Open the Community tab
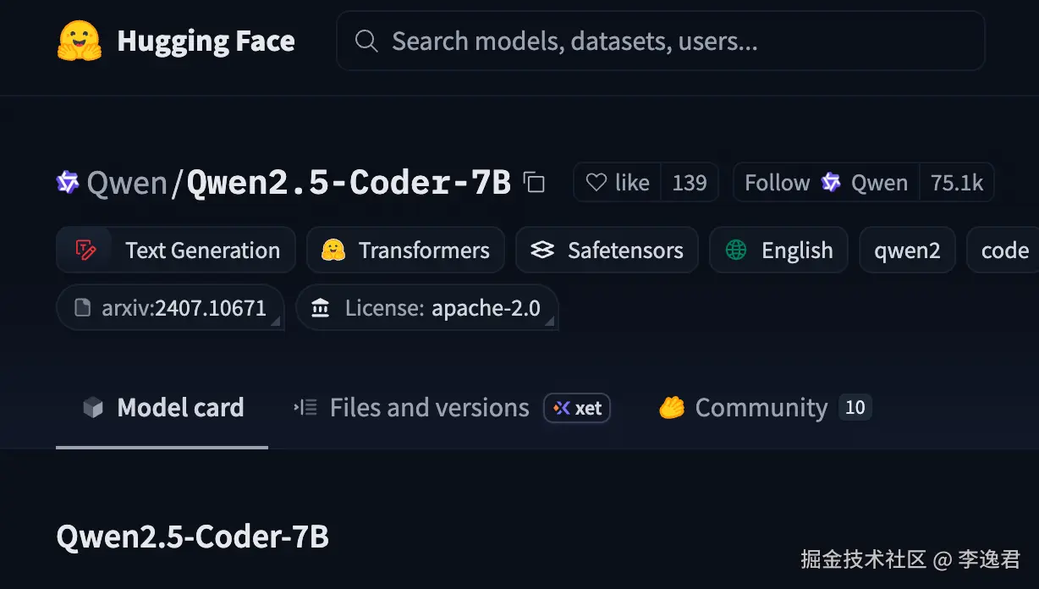1039x589 pixels. click(761, 408)
